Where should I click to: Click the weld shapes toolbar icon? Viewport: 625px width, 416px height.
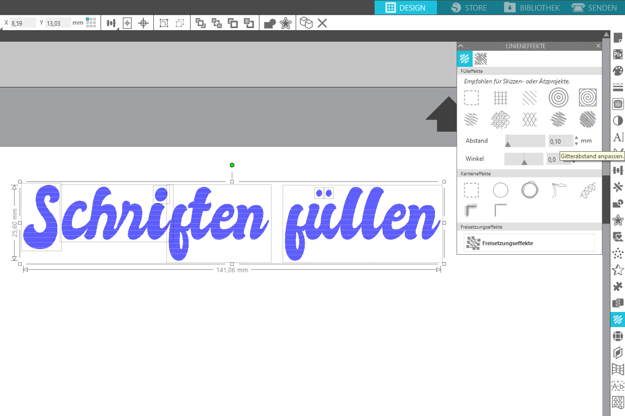[x=270, y=23]
